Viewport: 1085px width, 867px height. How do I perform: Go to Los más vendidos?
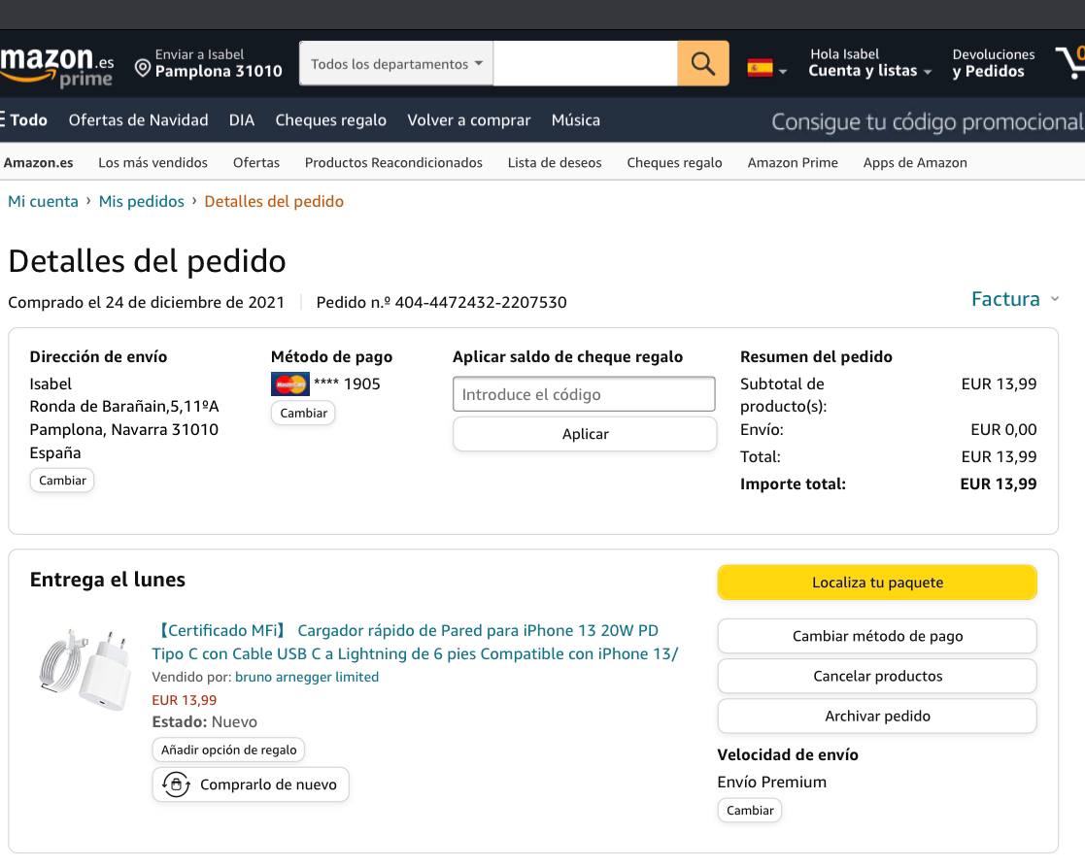pyautogui.click(x=153, y=162)
